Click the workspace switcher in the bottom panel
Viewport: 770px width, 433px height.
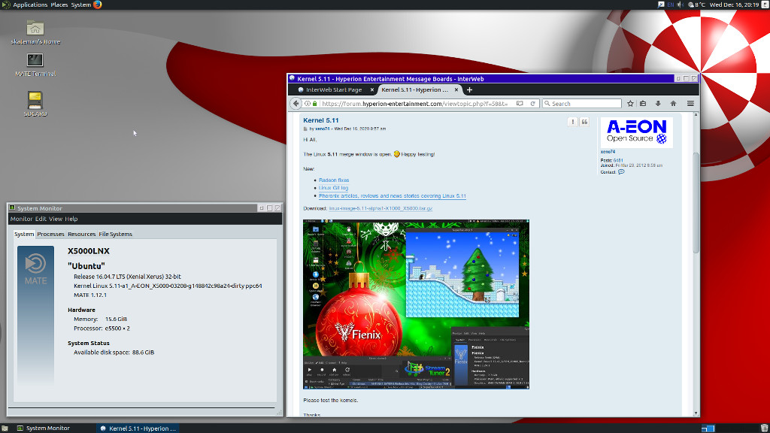(x=708, y=428)
